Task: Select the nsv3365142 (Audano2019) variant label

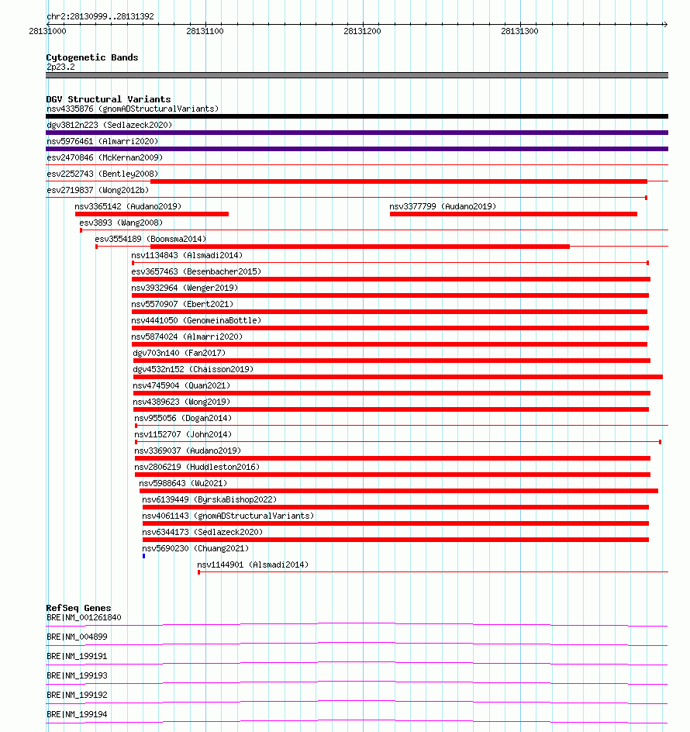Action: 128,206
